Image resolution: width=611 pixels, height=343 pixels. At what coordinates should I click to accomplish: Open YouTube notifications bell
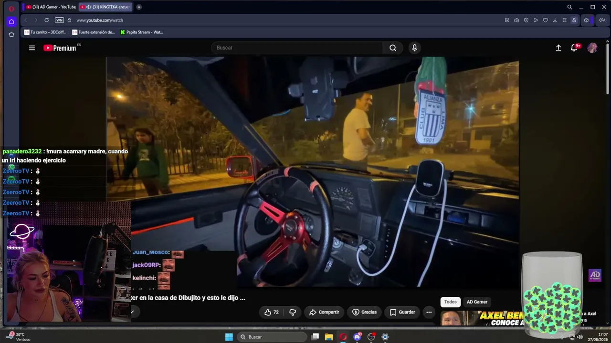pyautogui.click(x=574, y=48)
